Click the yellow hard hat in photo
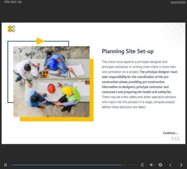 [67, 91]
